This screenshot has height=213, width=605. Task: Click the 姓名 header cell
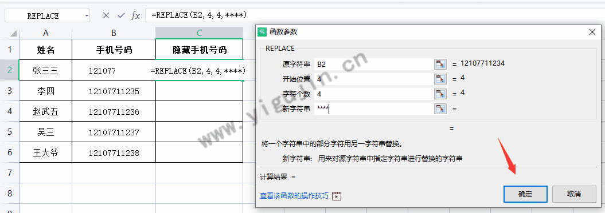pyautogui.click(x=46, y=50)
